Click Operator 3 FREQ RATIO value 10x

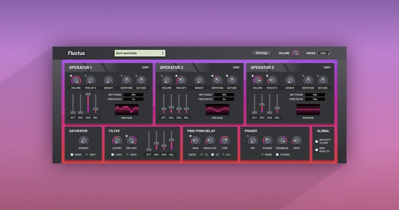pos(315,99)
